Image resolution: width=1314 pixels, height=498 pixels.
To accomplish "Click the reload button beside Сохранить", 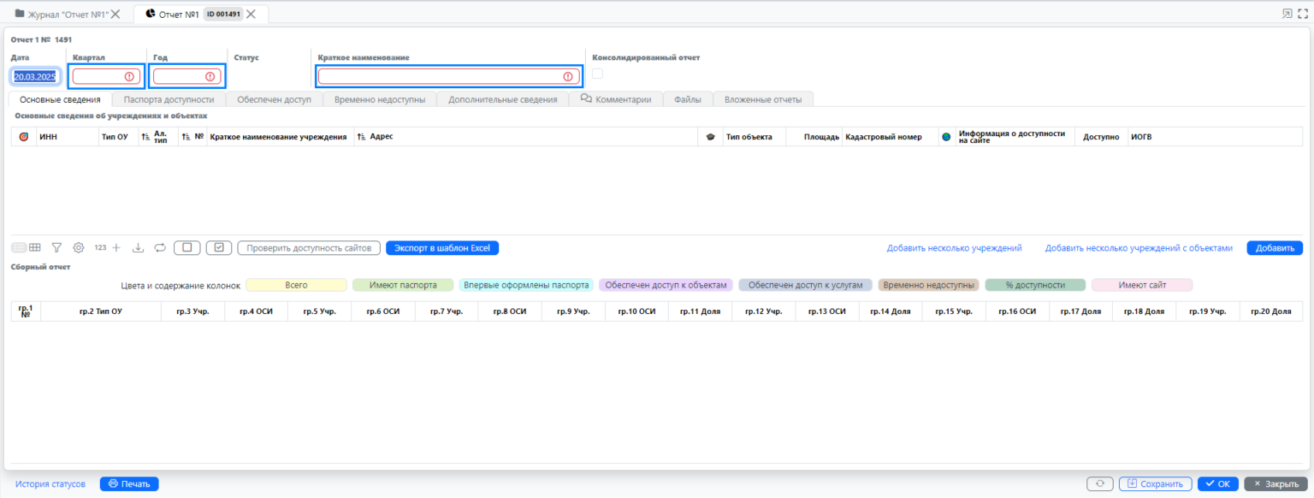I will coord(1100,484).
